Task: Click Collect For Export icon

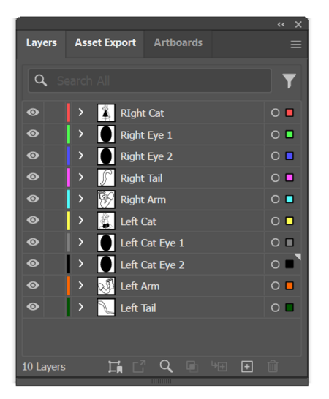Action: tap(140, 366)
